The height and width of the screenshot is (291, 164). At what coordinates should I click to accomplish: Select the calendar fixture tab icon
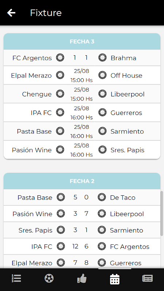115,279
